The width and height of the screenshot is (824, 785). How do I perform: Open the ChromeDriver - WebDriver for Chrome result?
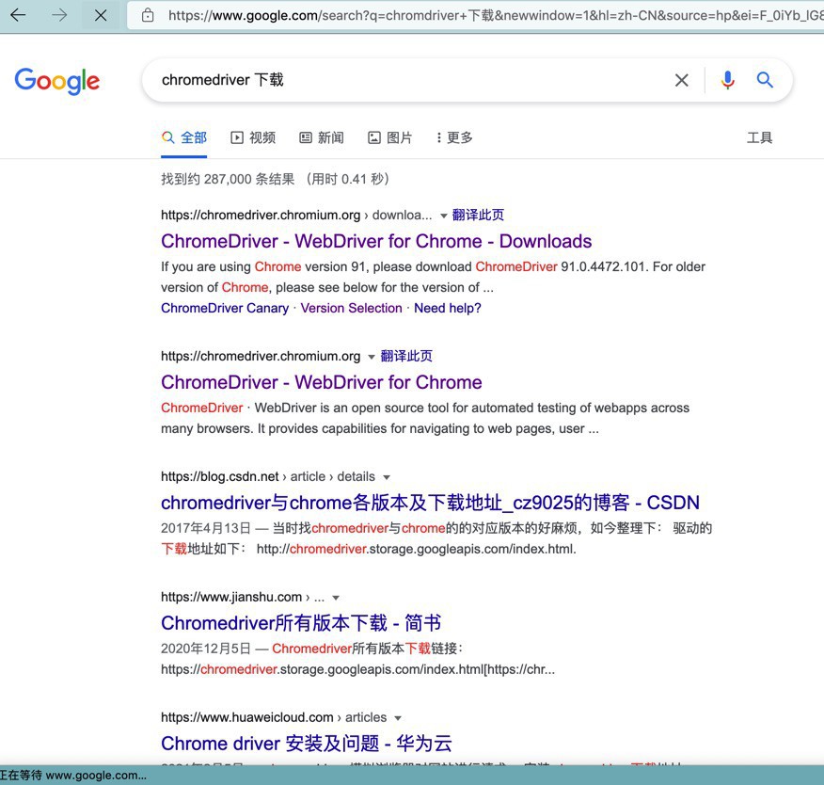pyautogui.click(x=322, y=382)
